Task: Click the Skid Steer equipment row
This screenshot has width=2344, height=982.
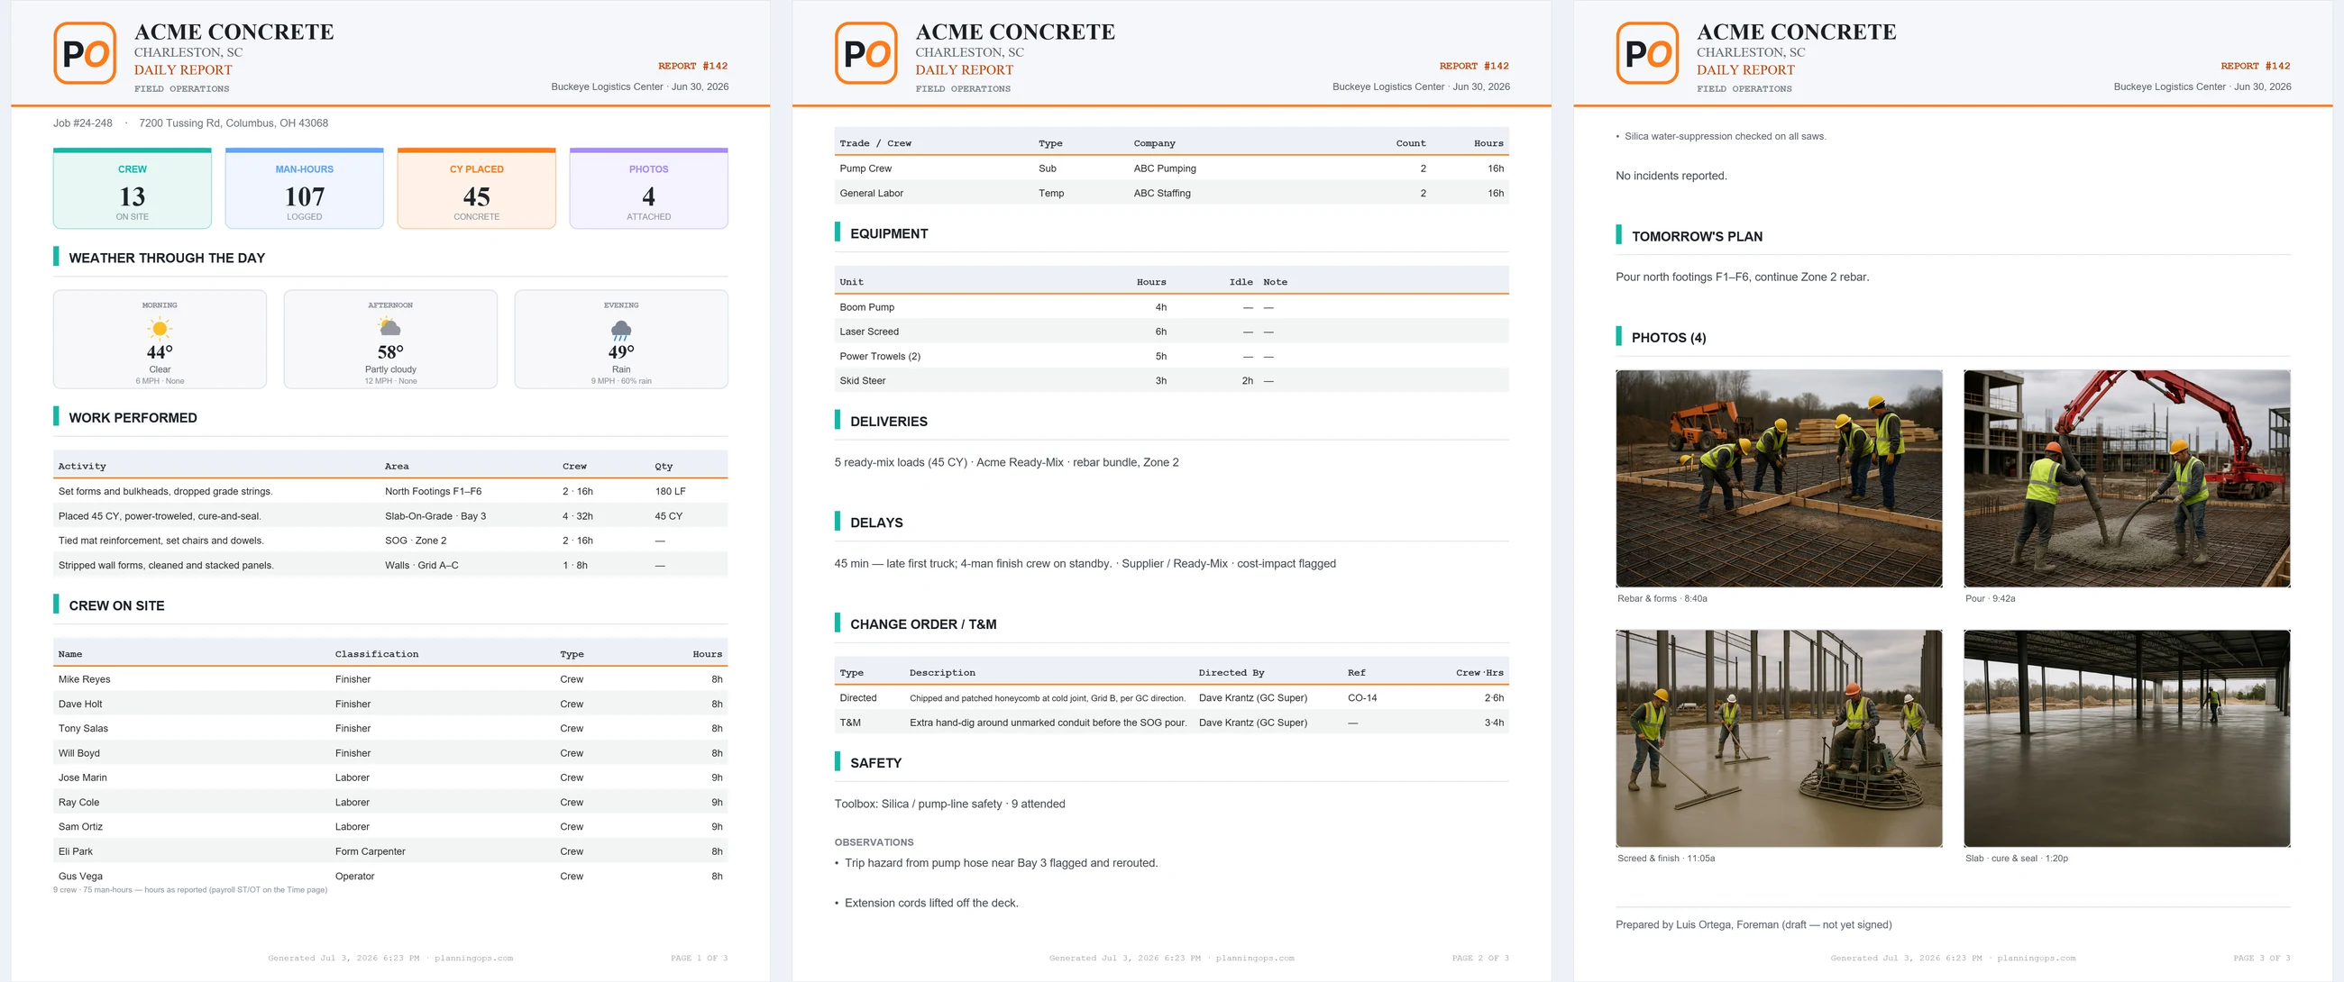Action: (1171, 381)
